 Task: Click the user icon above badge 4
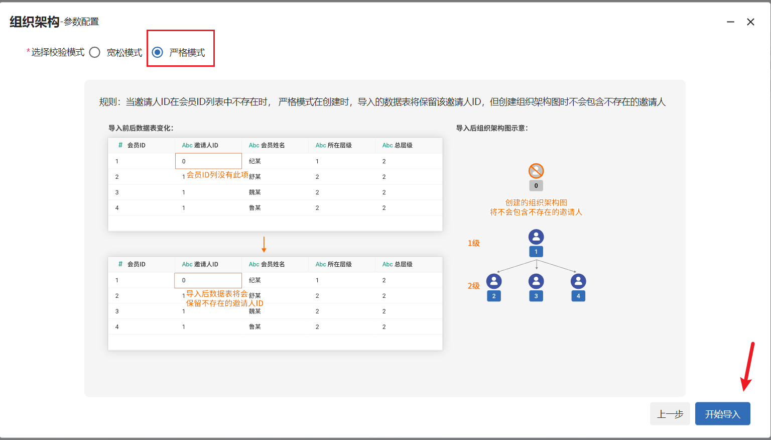pyautogui.click(x=578, y=281)
